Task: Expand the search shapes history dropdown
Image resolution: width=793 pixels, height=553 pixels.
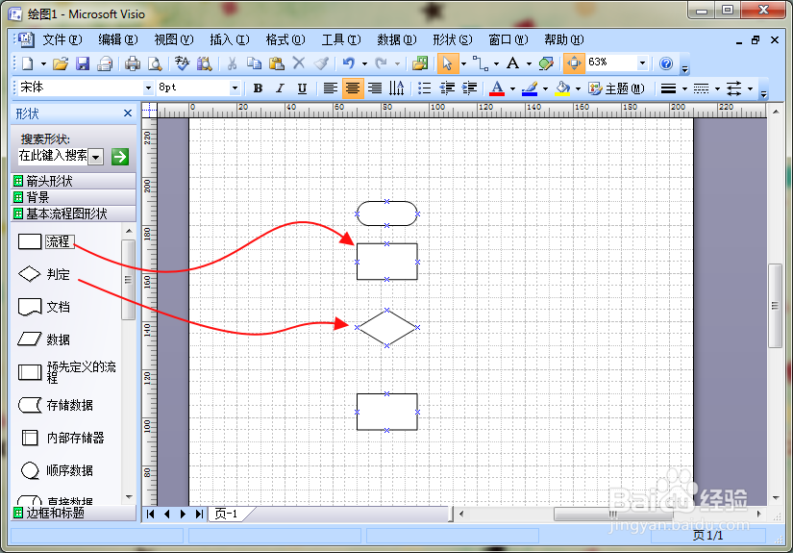Action: pos(95,157)
